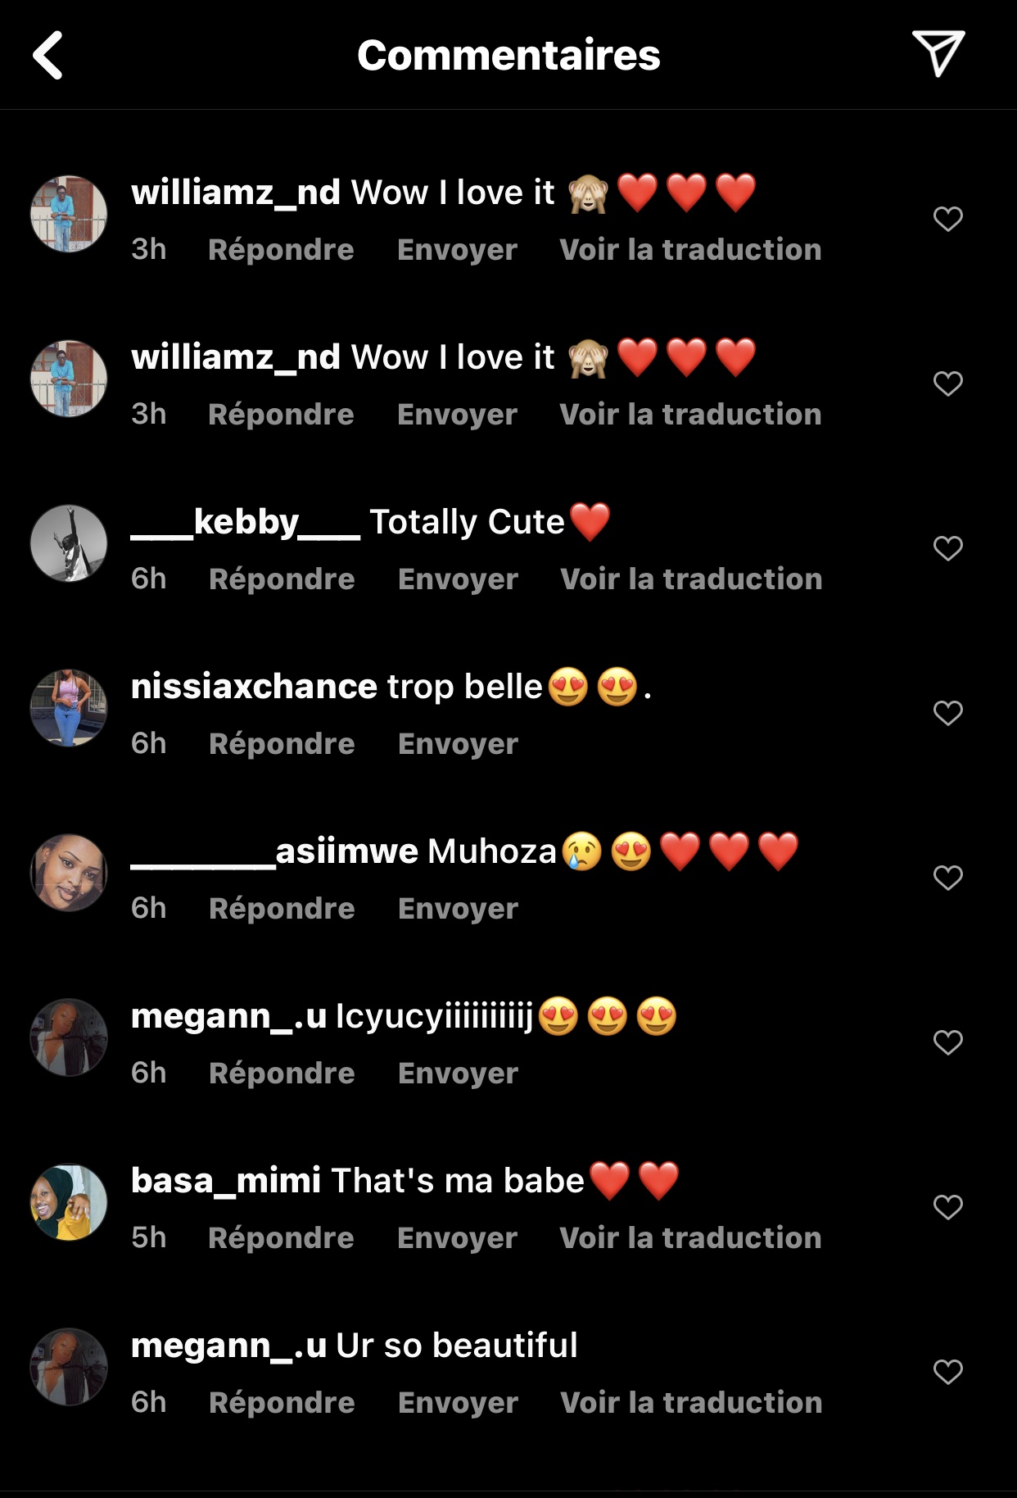Translate basa_mimi's That's ma babe comment
The height and width of the screenshot is (1498, 1017).
[690, 1238]
